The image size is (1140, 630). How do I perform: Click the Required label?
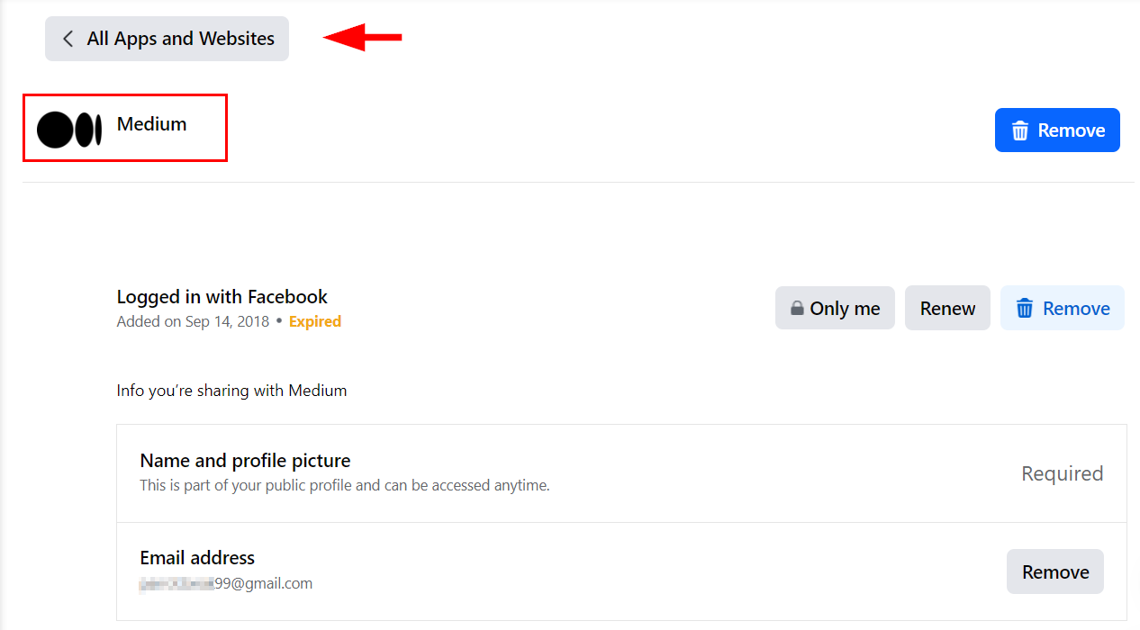pos(1063,473)
